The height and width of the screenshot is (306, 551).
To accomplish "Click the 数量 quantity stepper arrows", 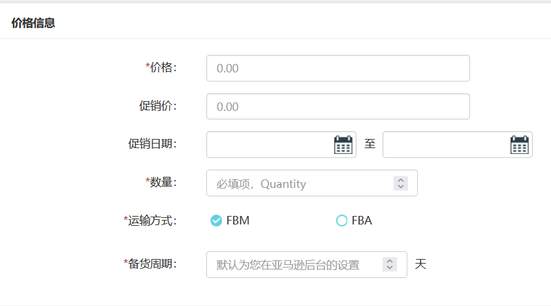I will [401, 183].
